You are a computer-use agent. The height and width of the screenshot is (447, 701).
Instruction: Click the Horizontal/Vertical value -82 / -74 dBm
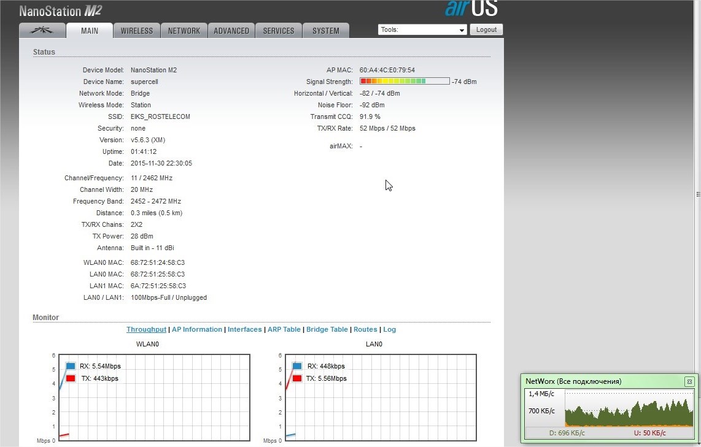click(379, 93)
